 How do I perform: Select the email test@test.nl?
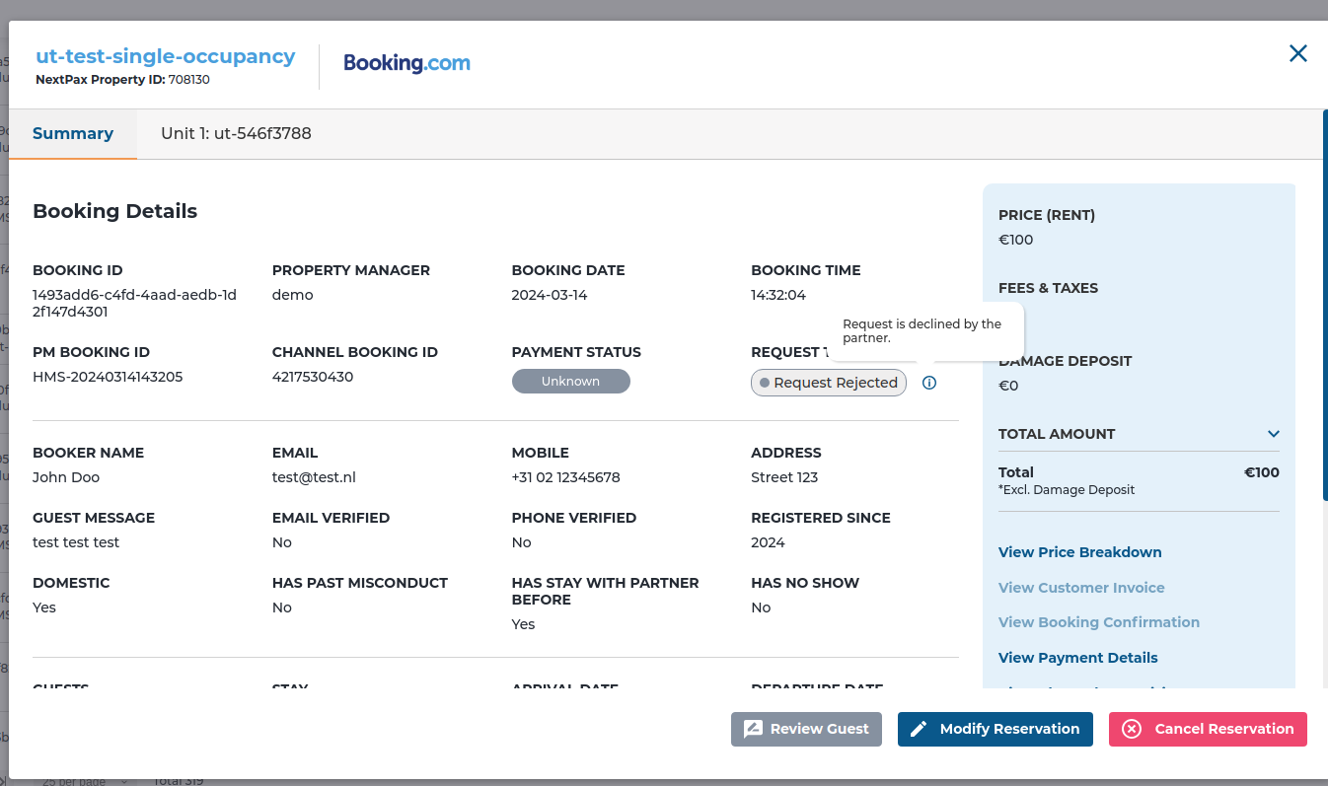click(314, 477)
